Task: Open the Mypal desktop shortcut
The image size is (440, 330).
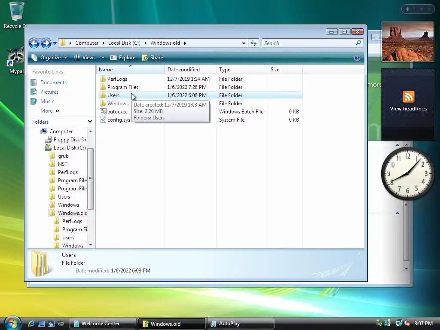Action: pyautogui.click(x=16, y=61)
